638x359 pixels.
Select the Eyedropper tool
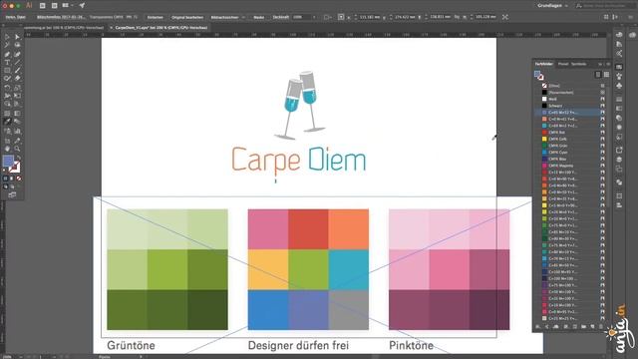7,122
